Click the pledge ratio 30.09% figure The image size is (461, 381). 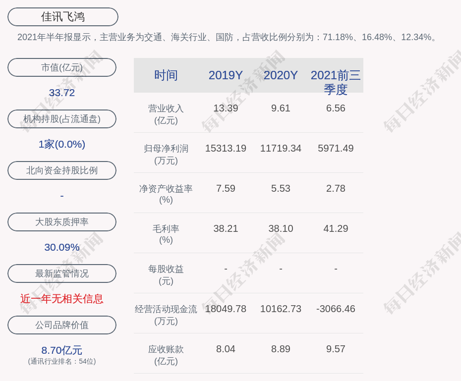tap(61, 247)
